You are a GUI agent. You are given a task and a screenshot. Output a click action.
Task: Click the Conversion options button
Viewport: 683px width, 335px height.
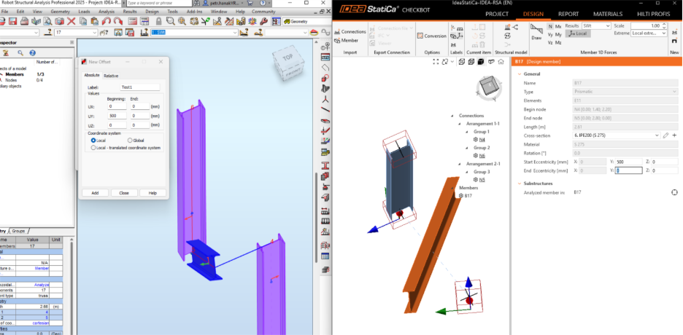(x=432, y=36)
